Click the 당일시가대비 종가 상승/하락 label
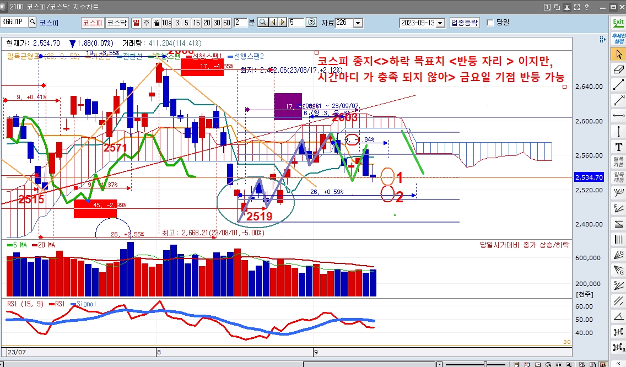The image size is (626, 367). coord(525,245)
